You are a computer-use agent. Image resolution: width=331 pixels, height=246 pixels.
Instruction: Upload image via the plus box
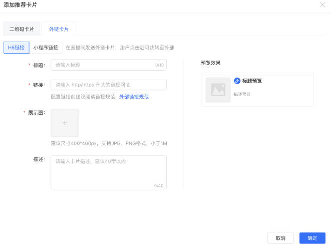(x=65, y=123)
